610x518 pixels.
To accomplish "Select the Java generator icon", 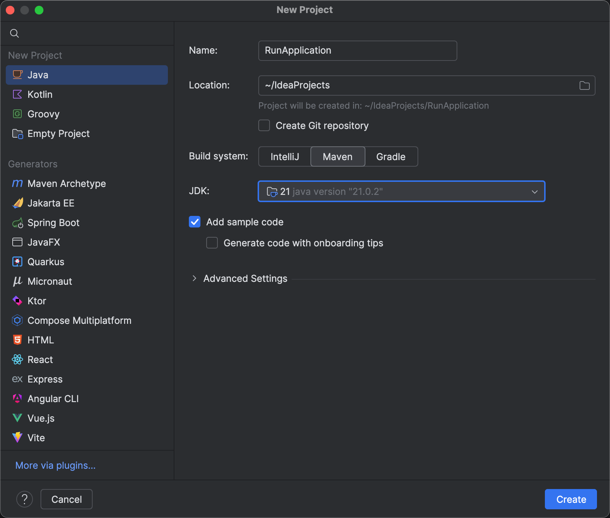I will click(x=17, y=75).
